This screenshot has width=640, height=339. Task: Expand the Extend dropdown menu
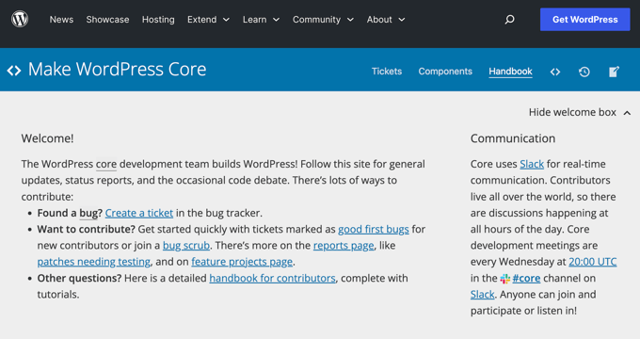click(x=208, y=20)
